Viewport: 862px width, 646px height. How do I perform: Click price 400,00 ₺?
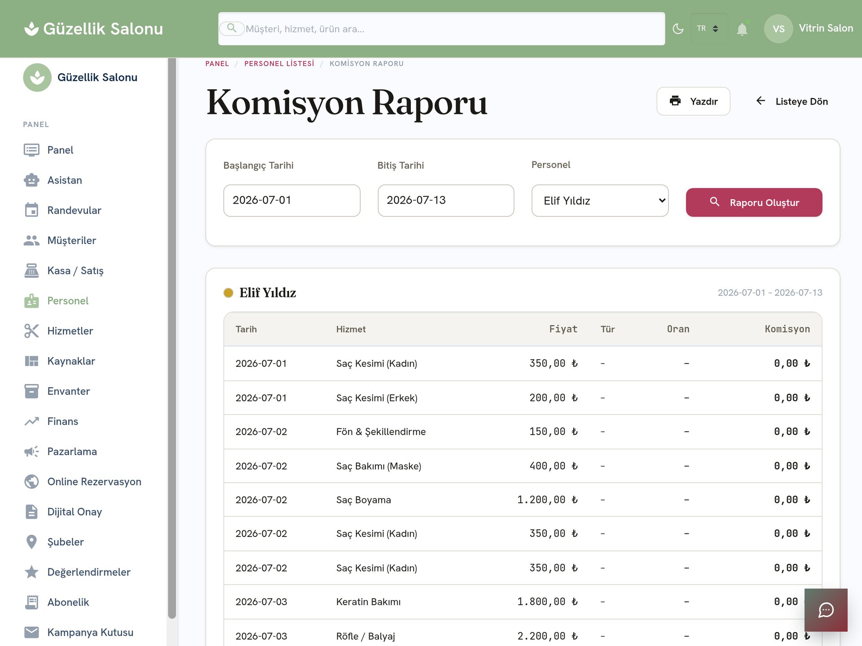(553, 466)
